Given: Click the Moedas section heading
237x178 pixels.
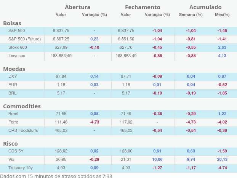Looking at the screenshot, I should tap(14, 69).
